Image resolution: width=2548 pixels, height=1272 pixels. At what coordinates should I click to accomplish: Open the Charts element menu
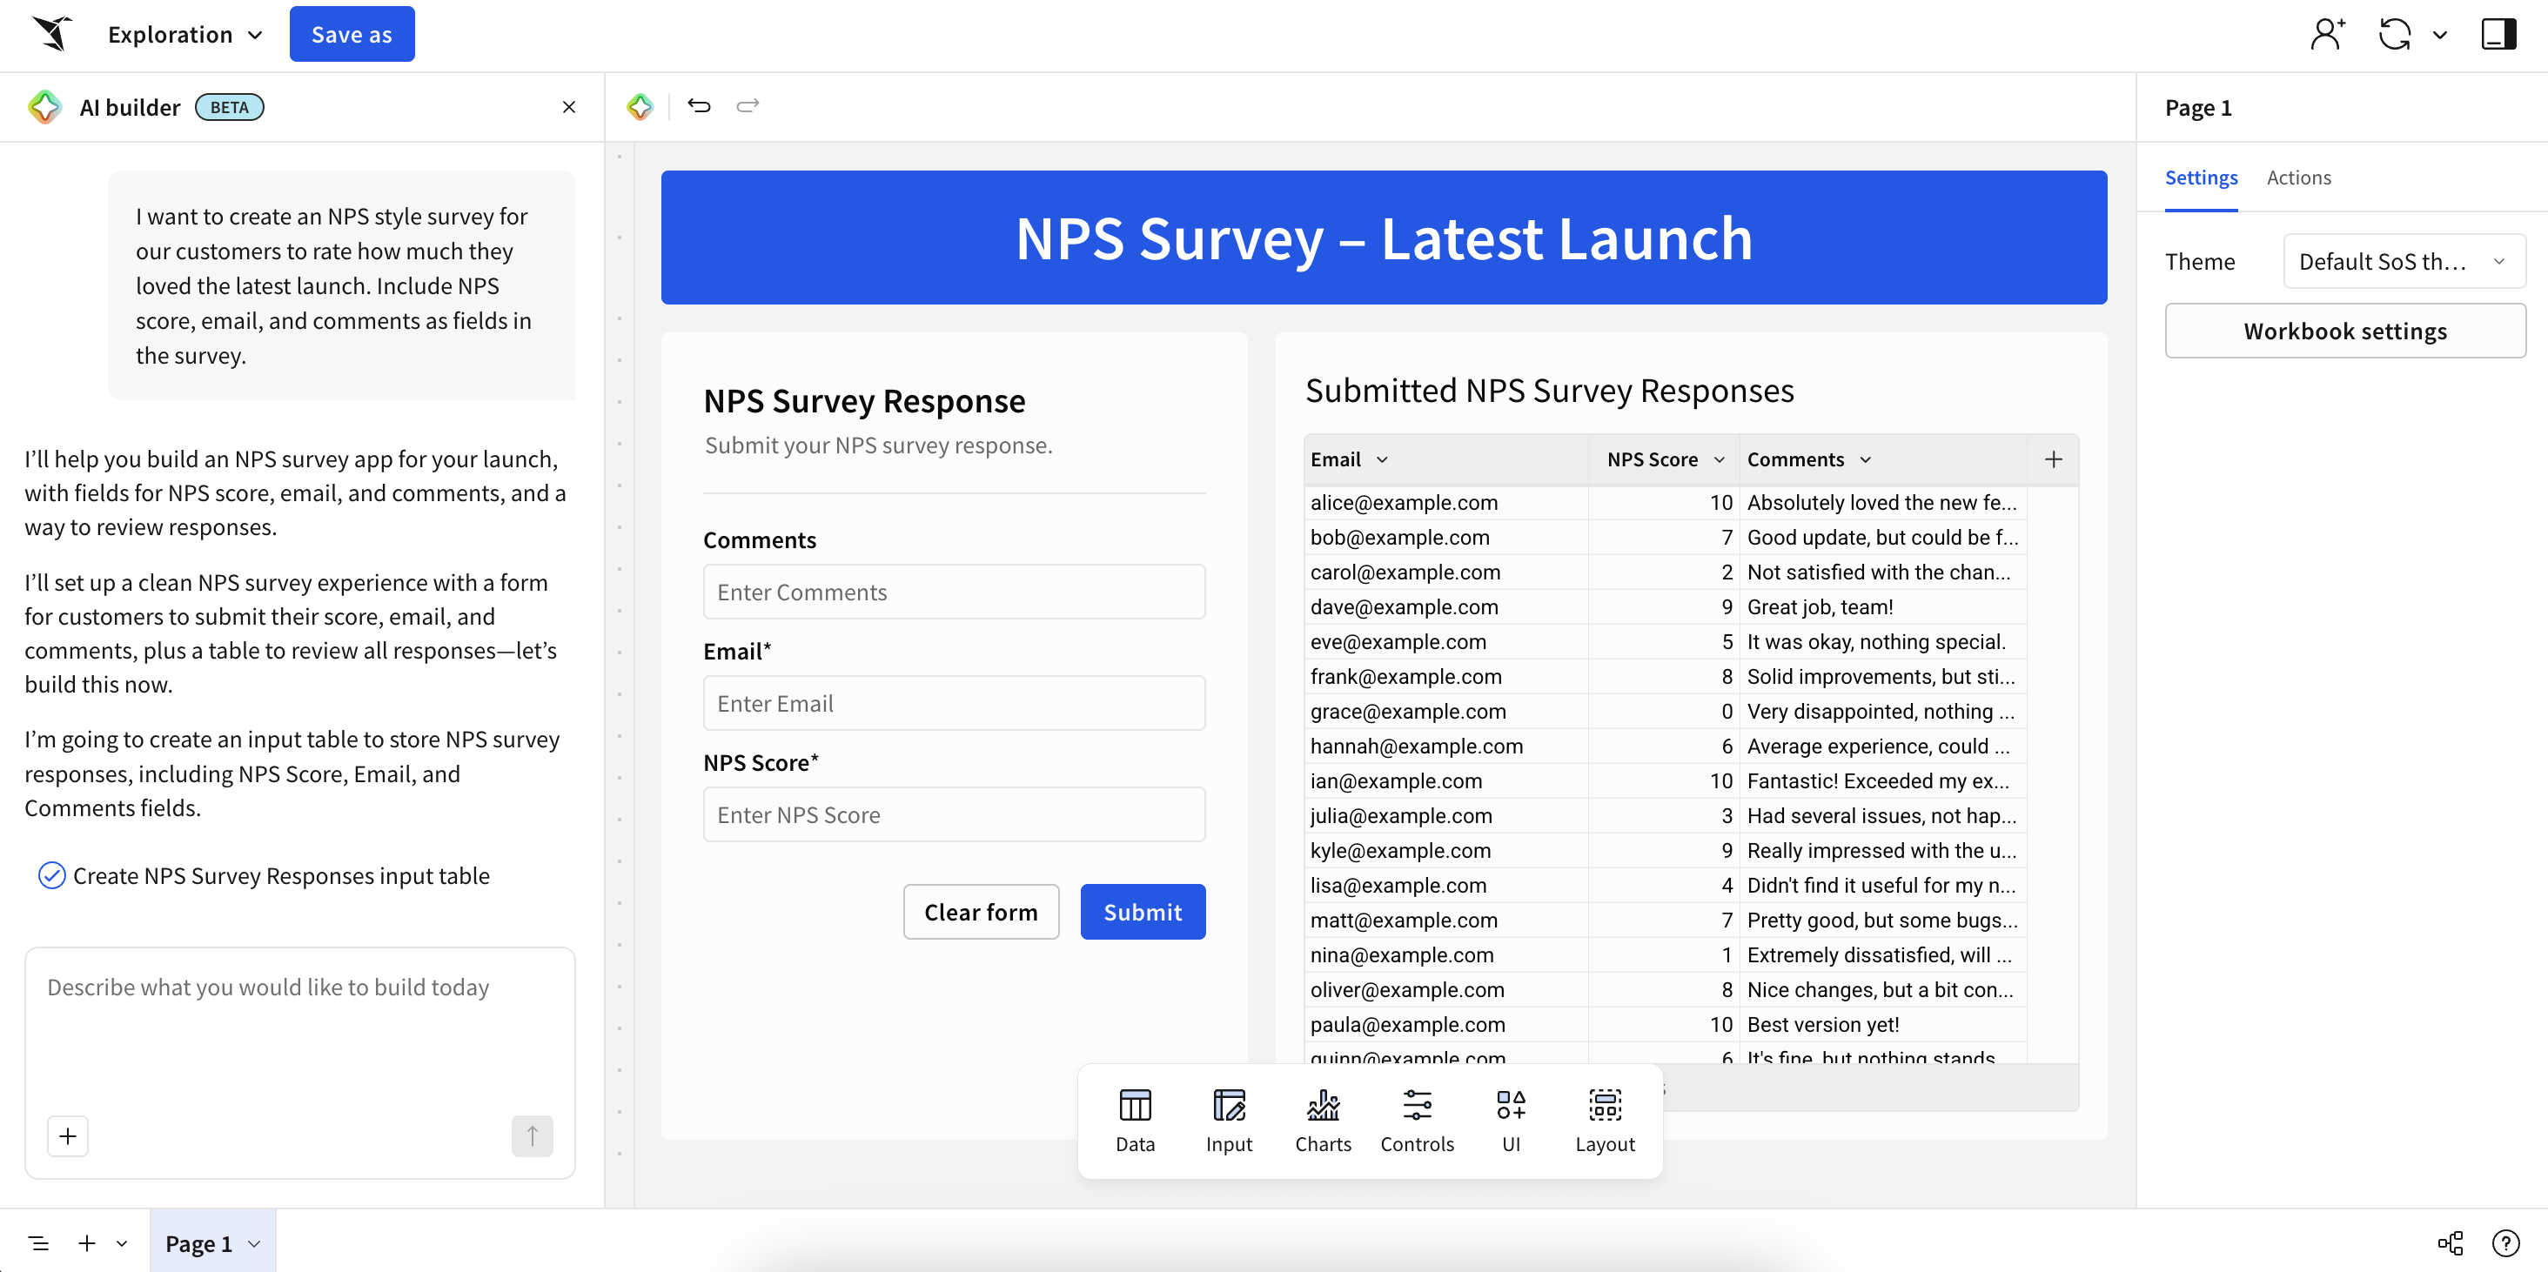1323,1120
